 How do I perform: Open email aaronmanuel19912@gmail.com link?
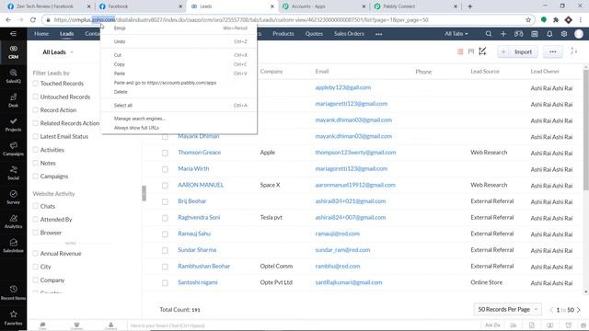pos(355,185)
